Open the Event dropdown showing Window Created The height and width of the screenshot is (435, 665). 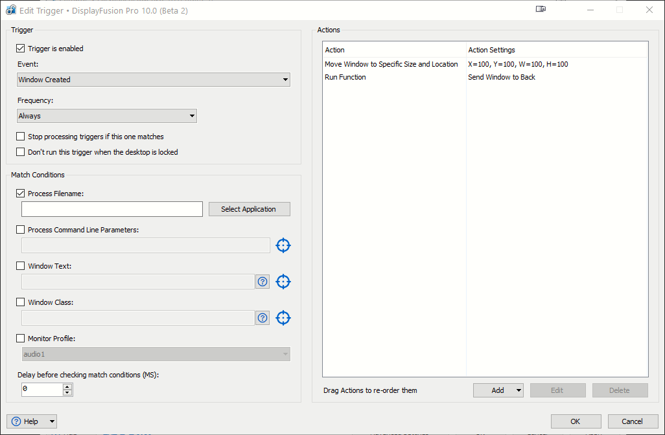click(x=153, y=80)
